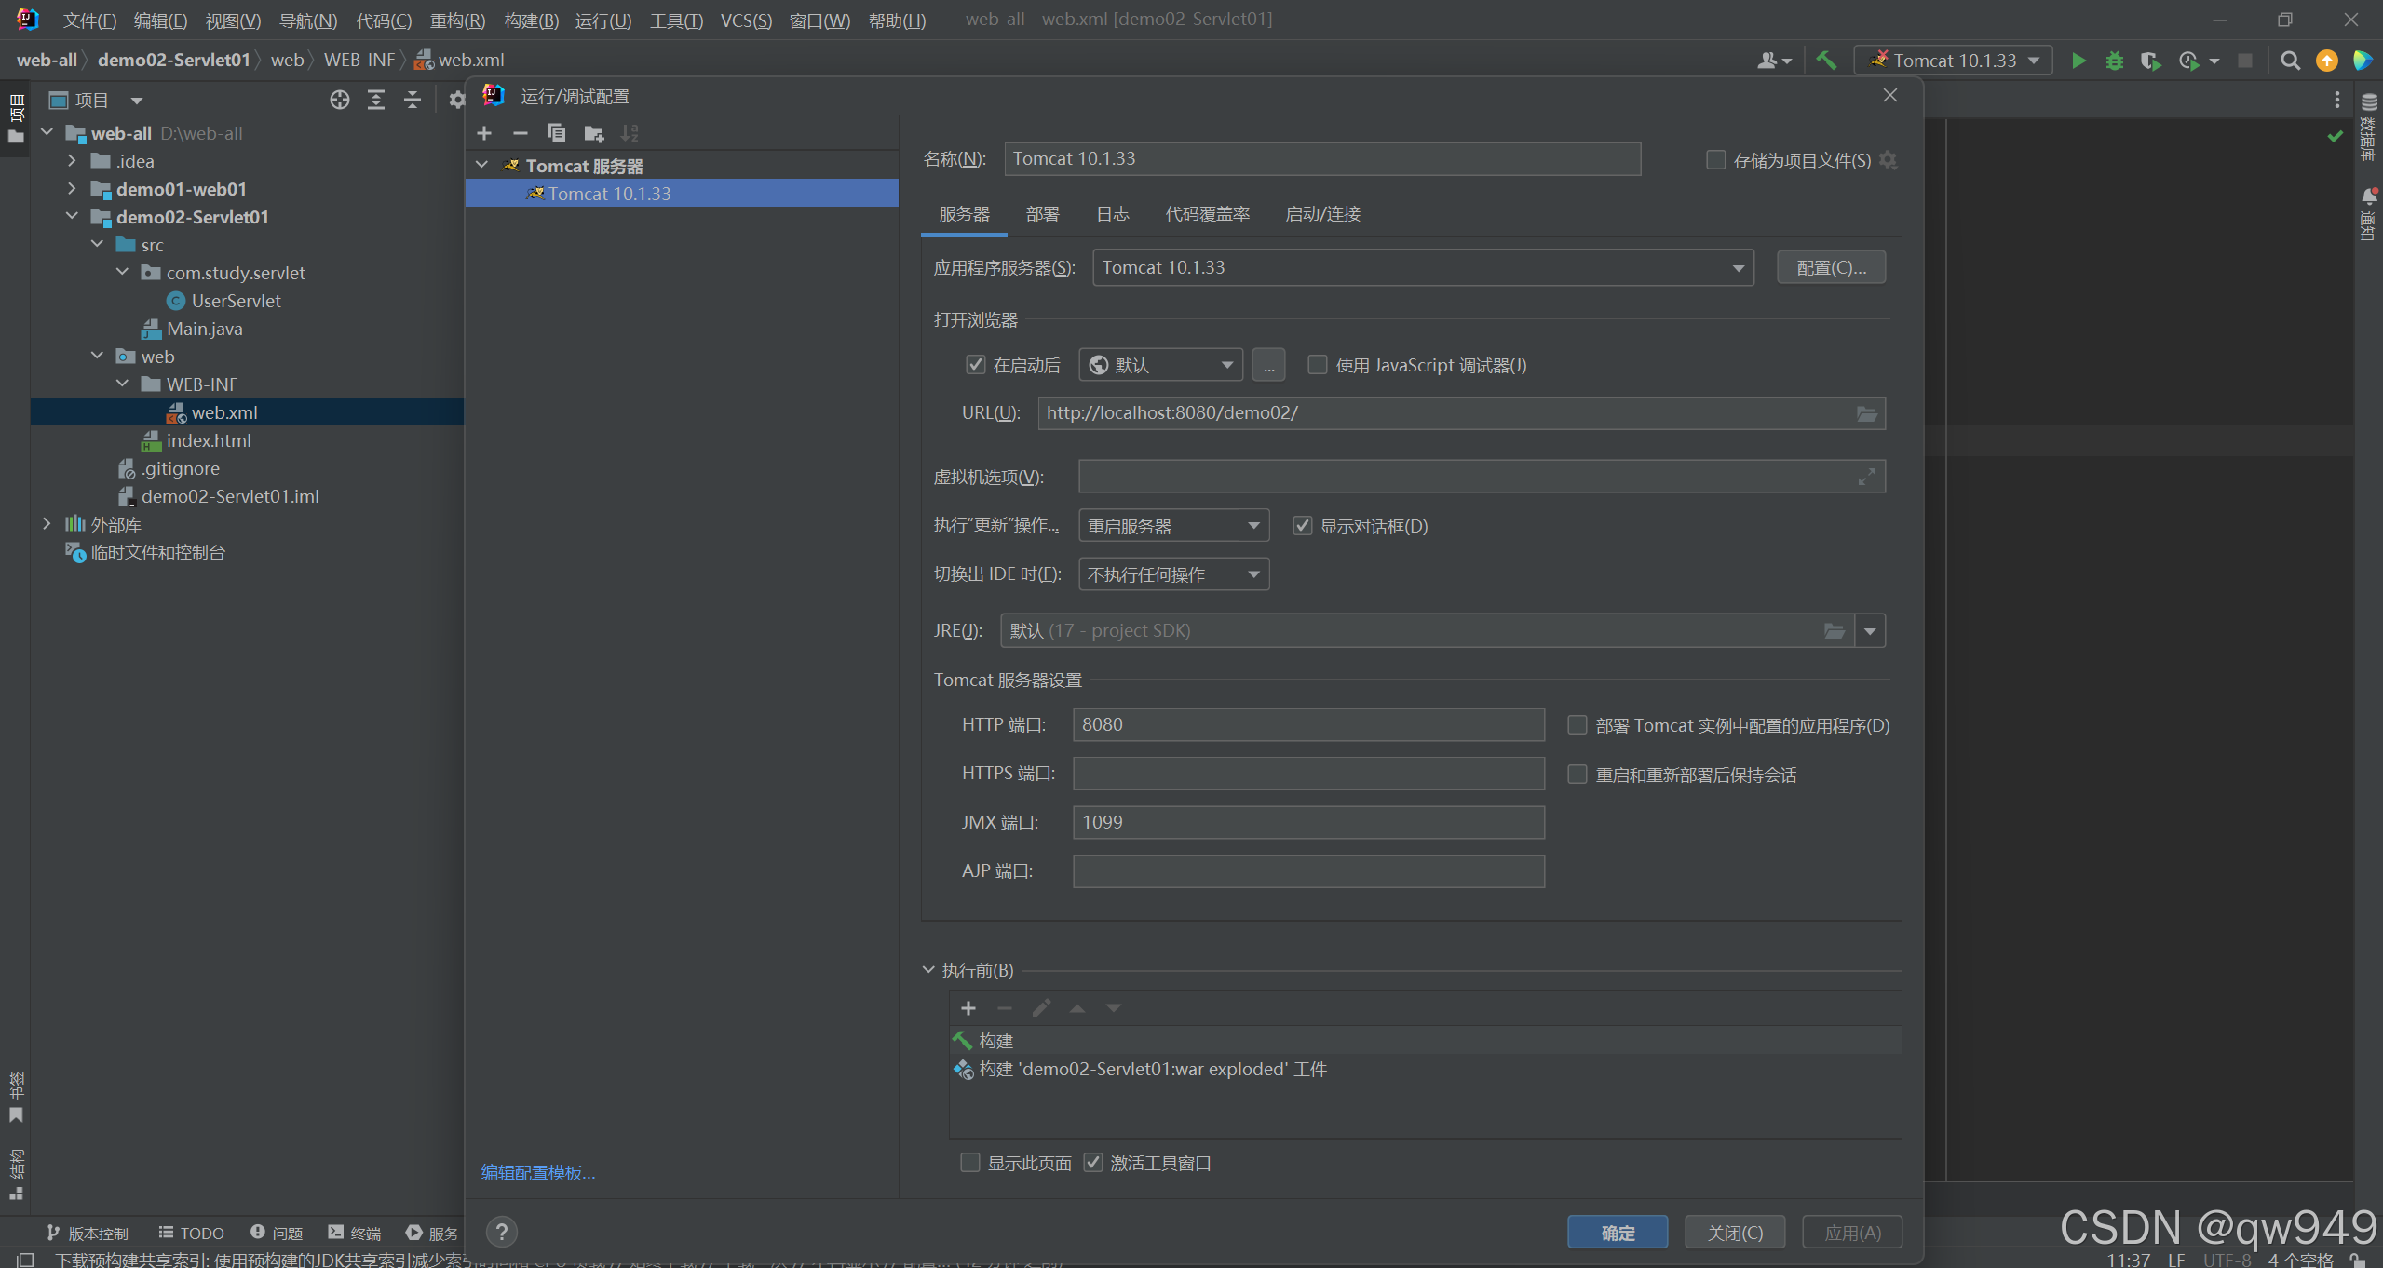This screenshot has width=2383, height=1268.
Task: Open the VCS(S) menu
Action: [745, 20]
